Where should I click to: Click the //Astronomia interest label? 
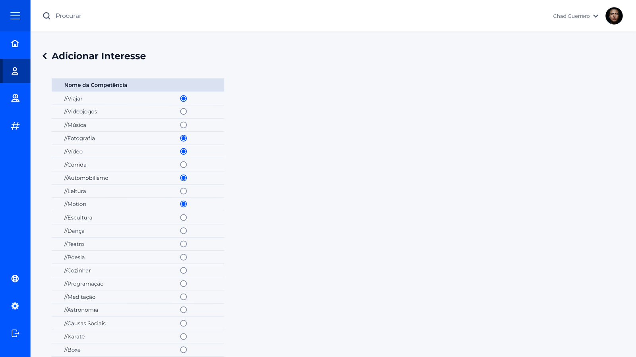click(81, 310)
